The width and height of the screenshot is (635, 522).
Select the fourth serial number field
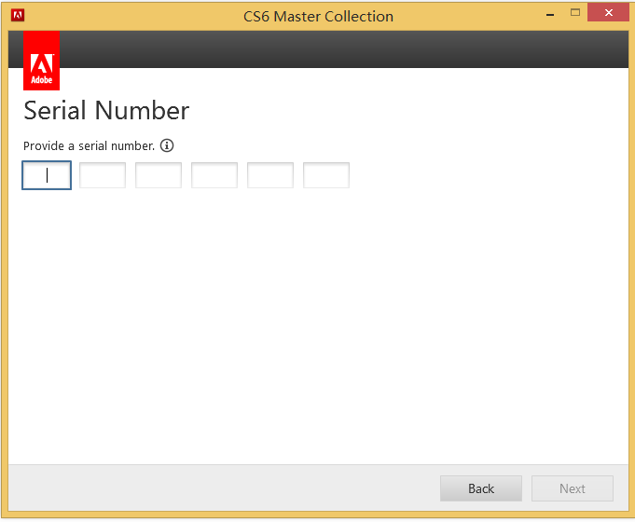coord(214,175)
